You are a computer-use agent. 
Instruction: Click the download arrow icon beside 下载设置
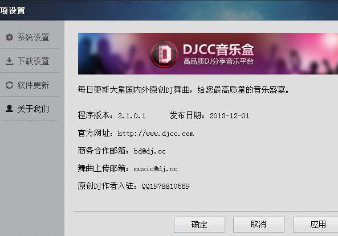[x=9, y=61]
